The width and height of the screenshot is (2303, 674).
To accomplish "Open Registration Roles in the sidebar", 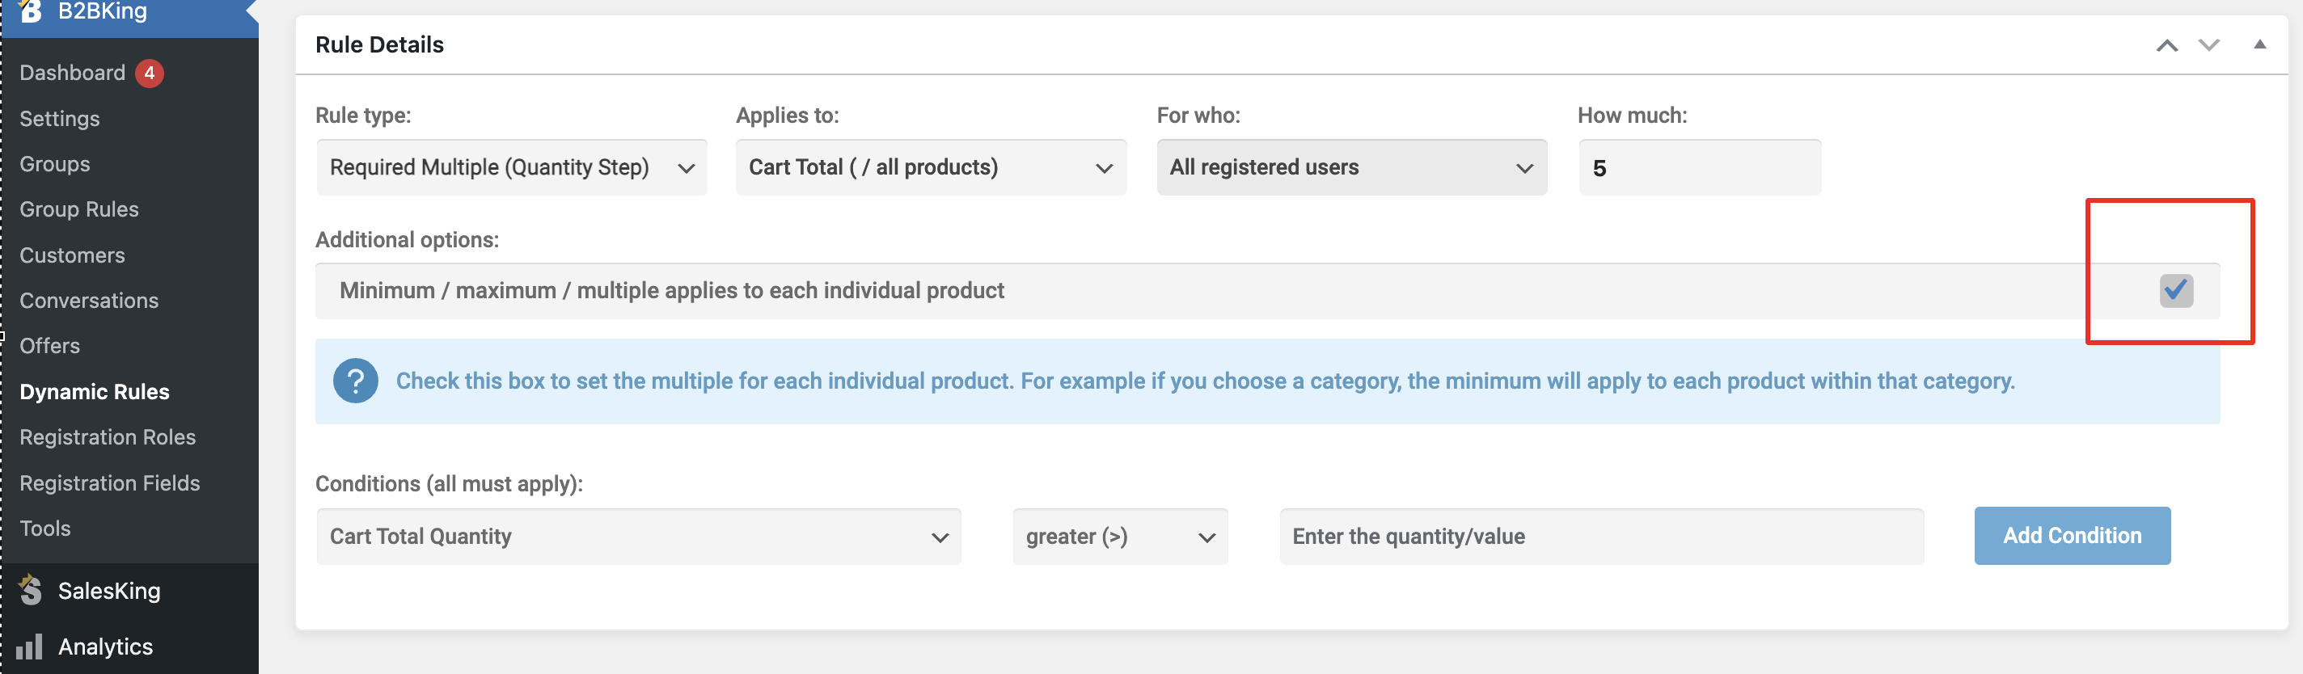I will [x=108, y=437].
